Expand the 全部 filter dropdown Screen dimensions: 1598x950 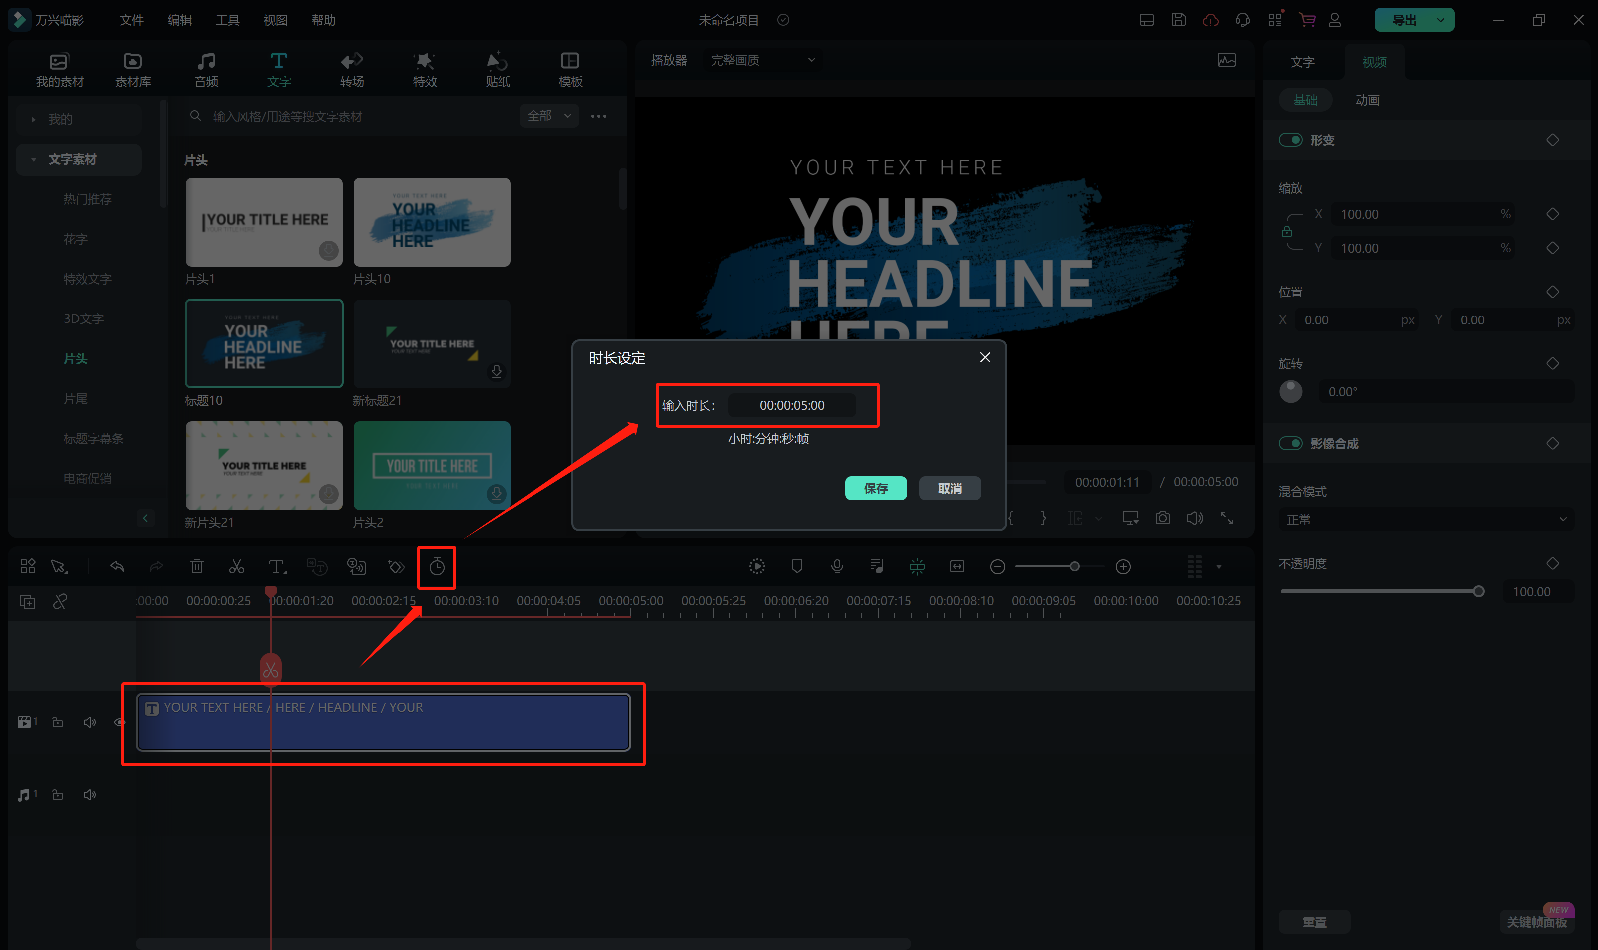tap(549, 116)
